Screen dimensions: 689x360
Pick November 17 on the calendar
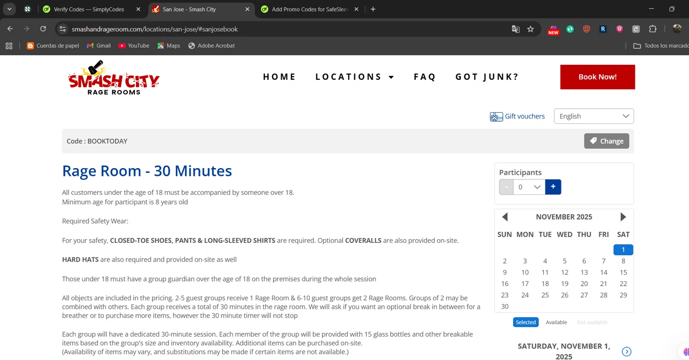[525, 284]
